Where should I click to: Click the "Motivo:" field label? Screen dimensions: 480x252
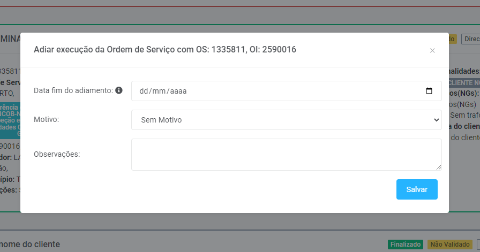pyautogui.click(x=46, y=119)
